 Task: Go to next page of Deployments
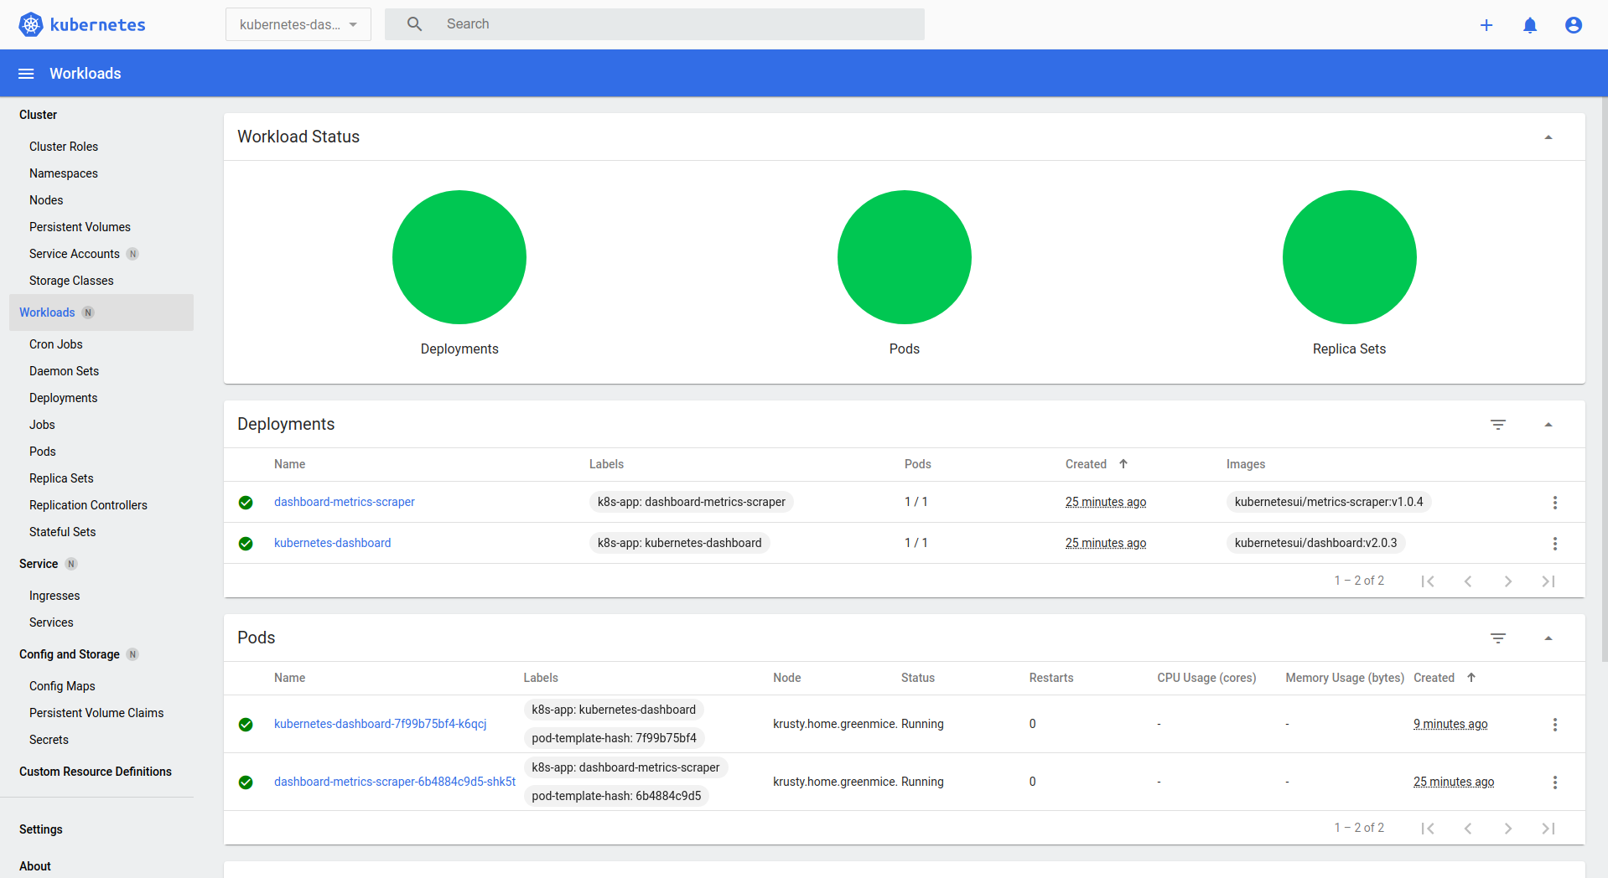1508,581
